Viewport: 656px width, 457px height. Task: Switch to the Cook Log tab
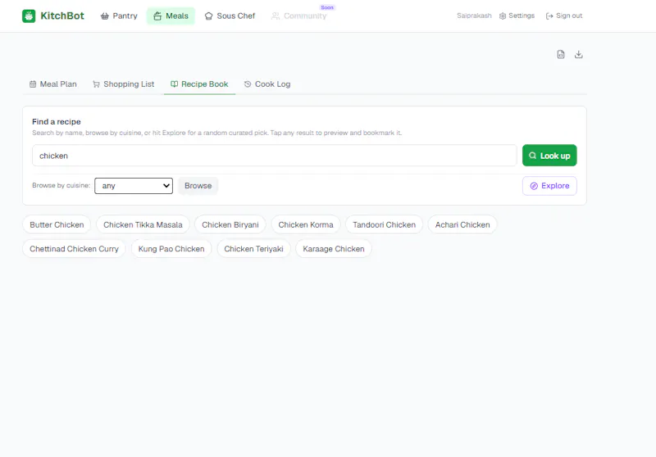(267, 84)
